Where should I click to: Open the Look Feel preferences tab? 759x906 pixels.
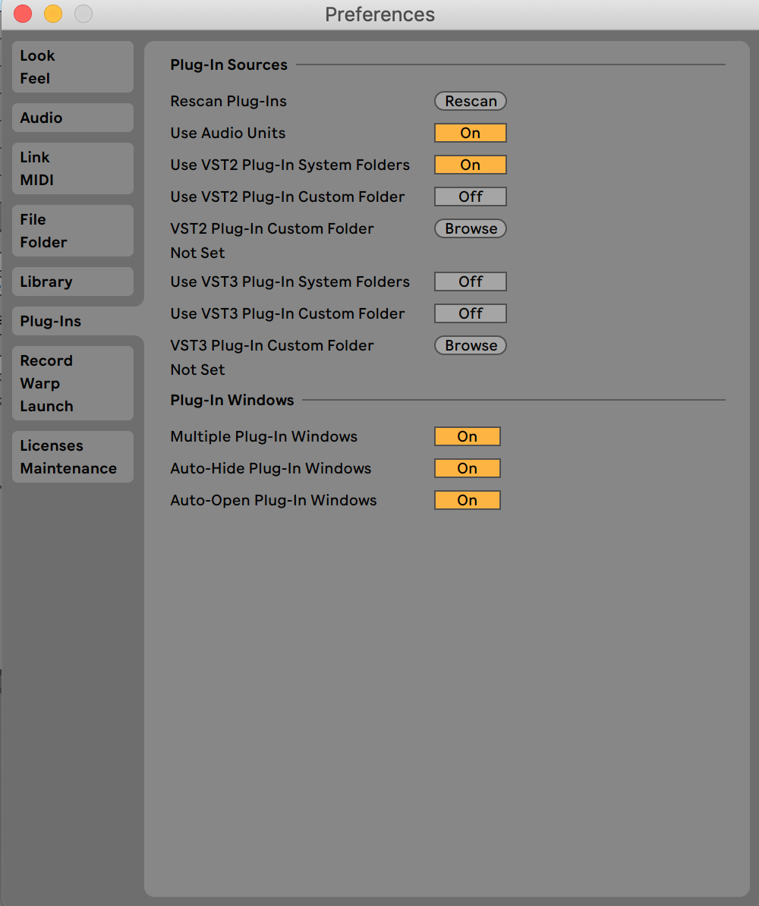73,67
